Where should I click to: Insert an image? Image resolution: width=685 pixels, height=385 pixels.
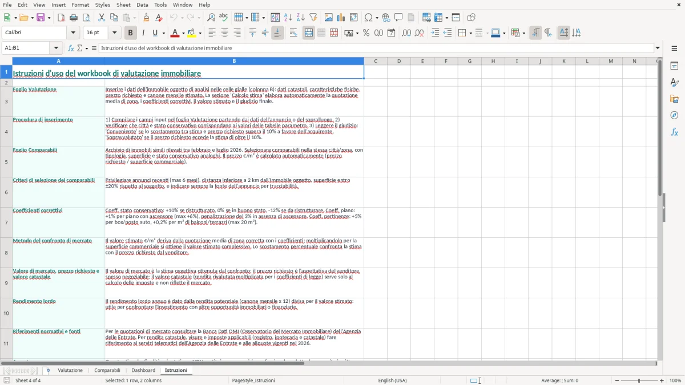pos(329,18)
